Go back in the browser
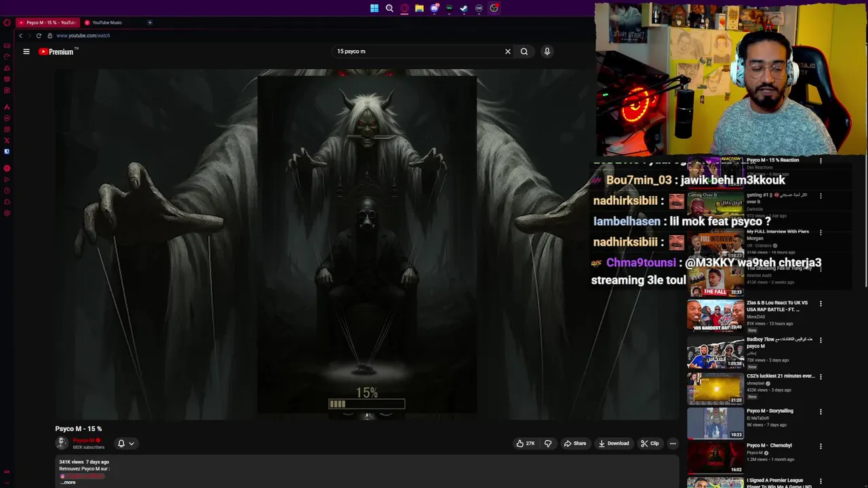 click(x=20, y=35)
